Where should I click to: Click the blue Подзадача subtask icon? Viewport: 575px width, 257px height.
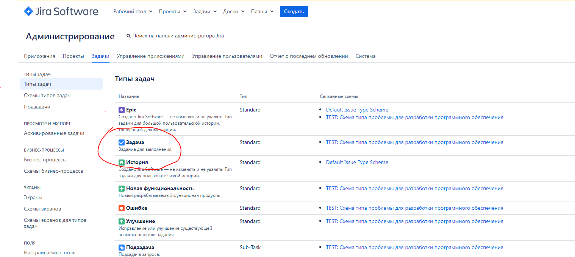[122, 248]
